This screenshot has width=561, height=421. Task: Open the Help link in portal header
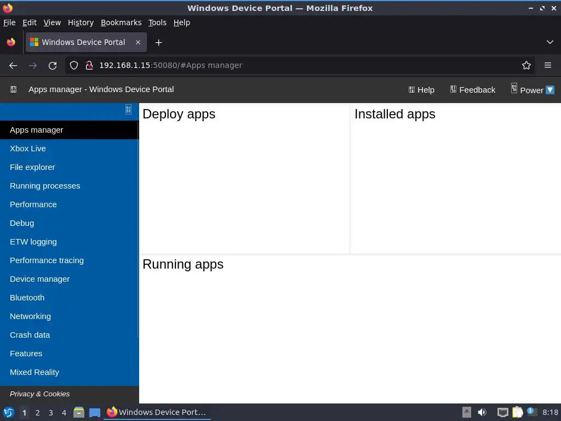click(421, 90)
